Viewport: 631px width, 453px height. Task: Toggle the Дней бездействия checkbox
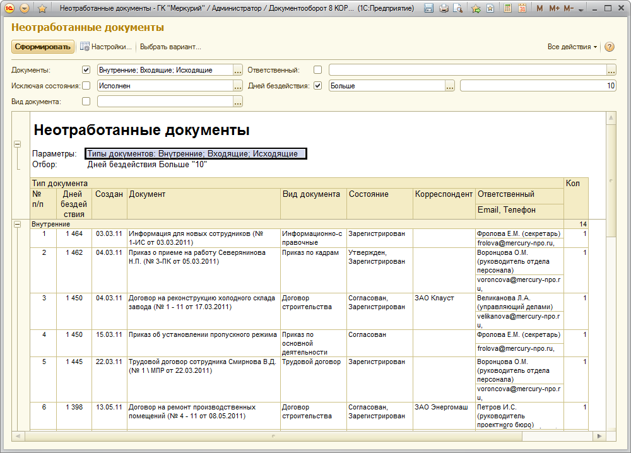coord(317,85)
